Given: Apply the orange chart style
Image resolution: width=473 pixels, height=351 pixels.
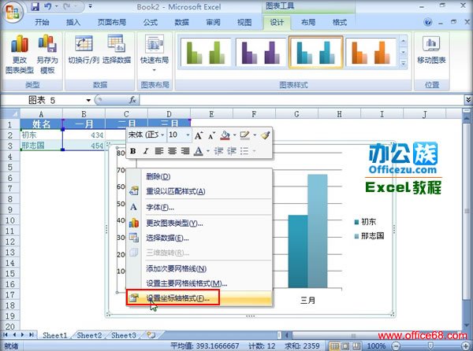Looking at the screenshot, I should click(371, 53).
